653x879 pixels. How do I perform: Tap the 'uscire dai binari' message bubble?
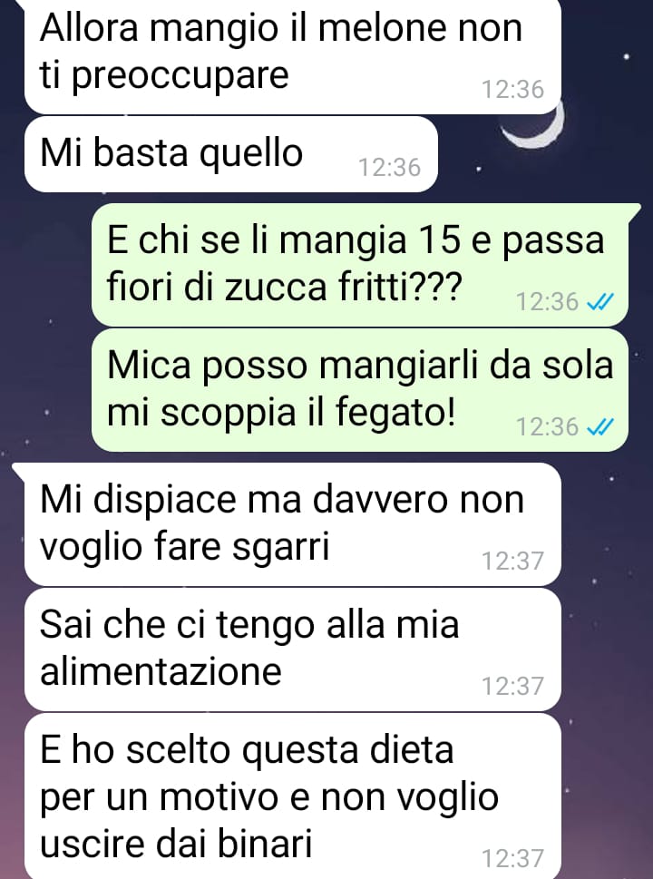pyautogui.click(x=293, y=796)
